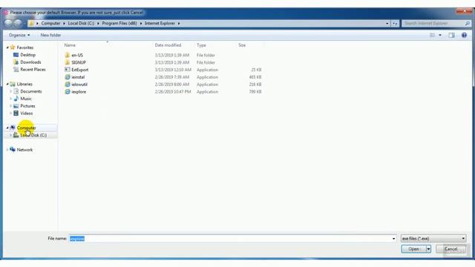Click the 25 KB size of ExtExport
Viewport: 475px width, 267px height.
click(x=256, y=70)
